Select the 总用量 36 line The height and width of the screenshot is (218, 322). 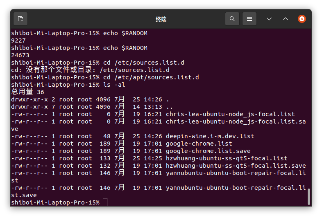pyautogui.click(x=28, y=92)
